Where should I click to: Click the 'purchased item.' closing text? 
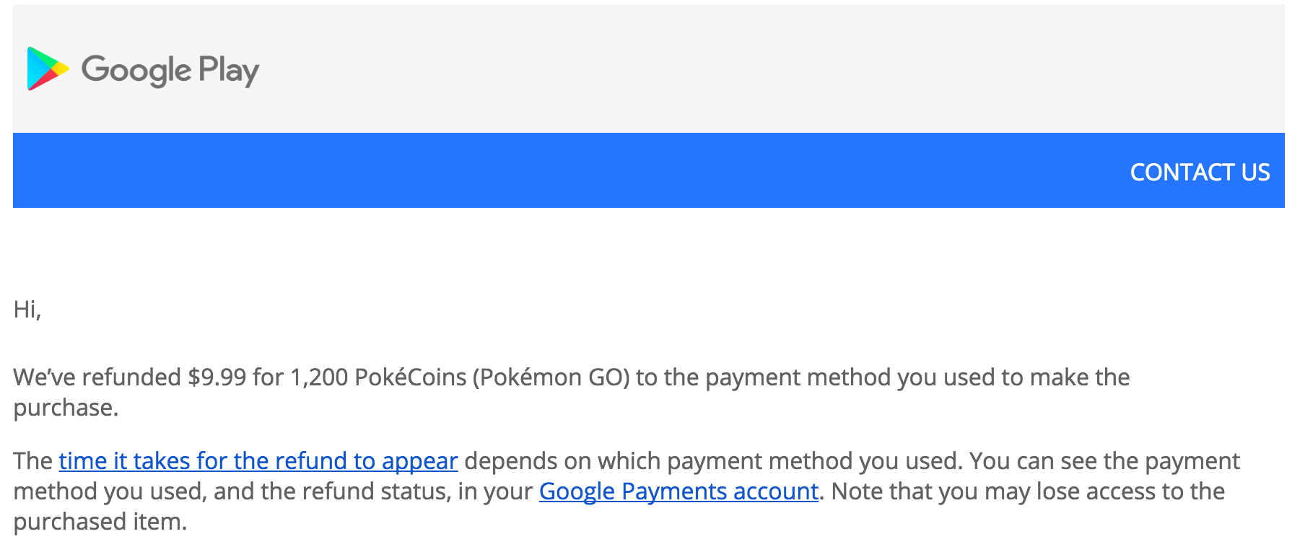(100, 522)
